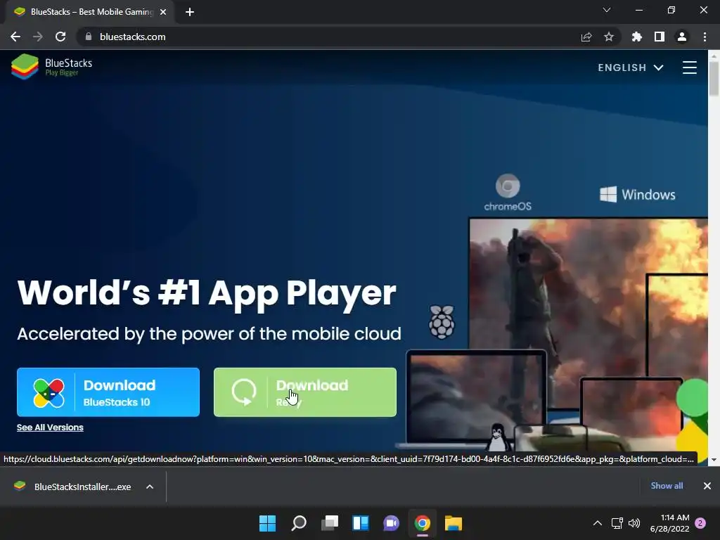Open the notification badge showing 2
This screenshot has width=720, height=540.
coord(700,523)
